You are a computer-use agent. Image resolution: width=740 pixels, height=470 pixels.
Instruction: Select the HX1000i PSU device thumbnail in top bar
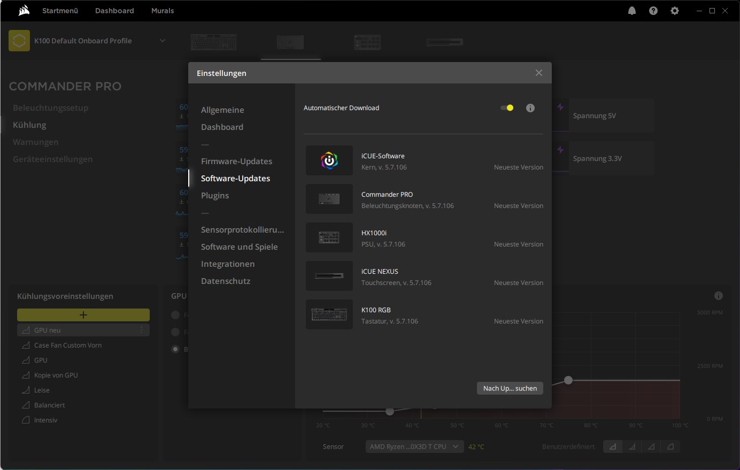(367, 42)
